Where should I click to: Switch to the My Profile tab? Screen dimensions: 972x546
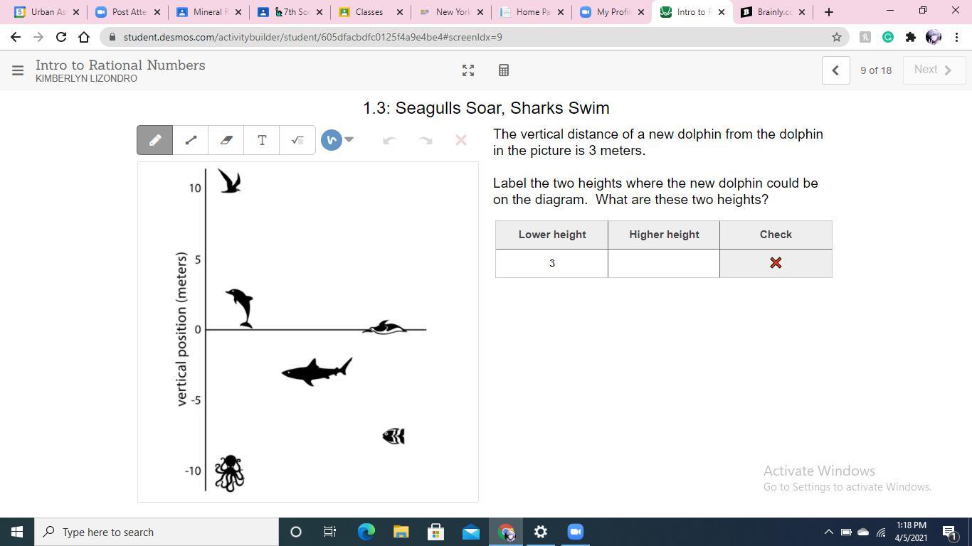pos(612,12)
